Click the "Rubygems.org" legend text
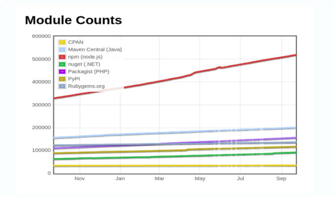The width and height of the screenshot is (335, 197). [x=86, y=86]
